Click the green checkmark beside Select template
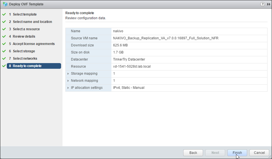Screen dimensions: 272x159 pos(4,14)
